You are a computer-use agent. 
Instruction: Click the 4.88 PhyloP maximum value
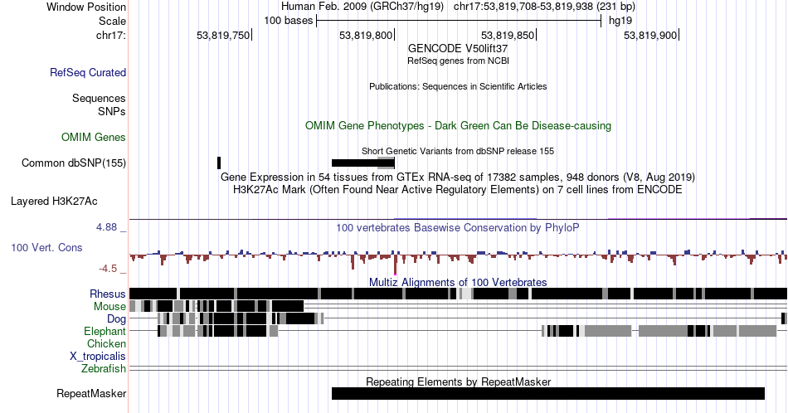click(106, 227)
